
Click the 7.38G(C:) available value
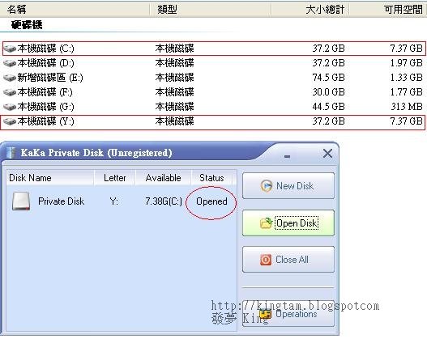click(x=164, y=201)
